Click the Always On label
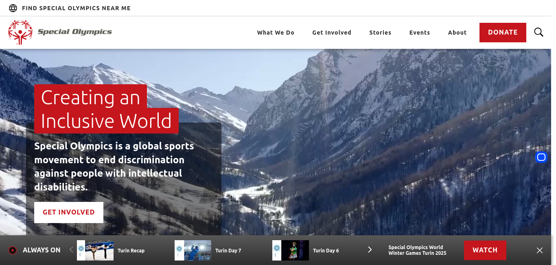556x265 pixels. (x=42, y=250)
